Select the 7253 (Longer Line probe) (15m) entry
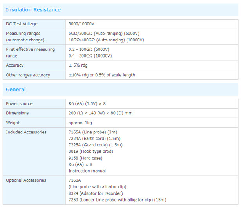 click(x=117, y=200)
